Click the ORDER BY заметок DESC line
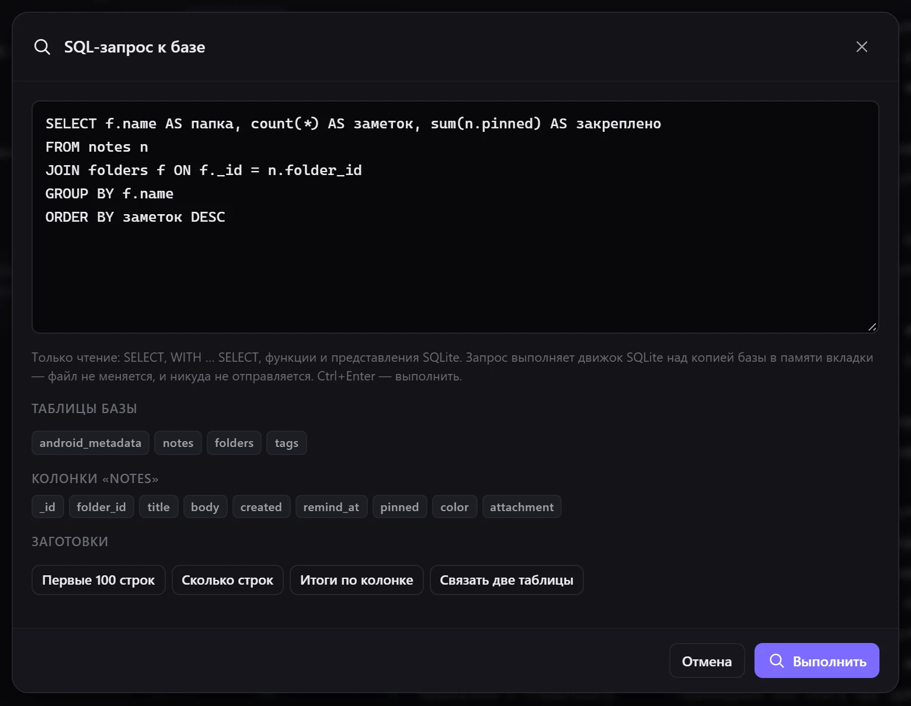911x706 pixels. coord(135,217)
